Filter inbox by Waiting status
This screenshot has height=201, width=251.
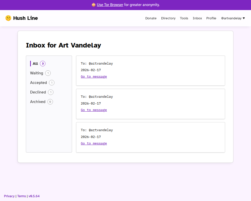37,73
